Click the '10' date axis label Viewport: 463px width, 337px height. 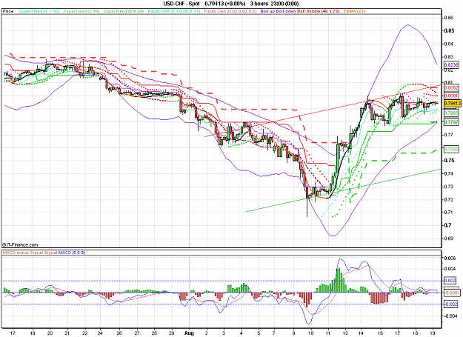click(x=310, y=333)
